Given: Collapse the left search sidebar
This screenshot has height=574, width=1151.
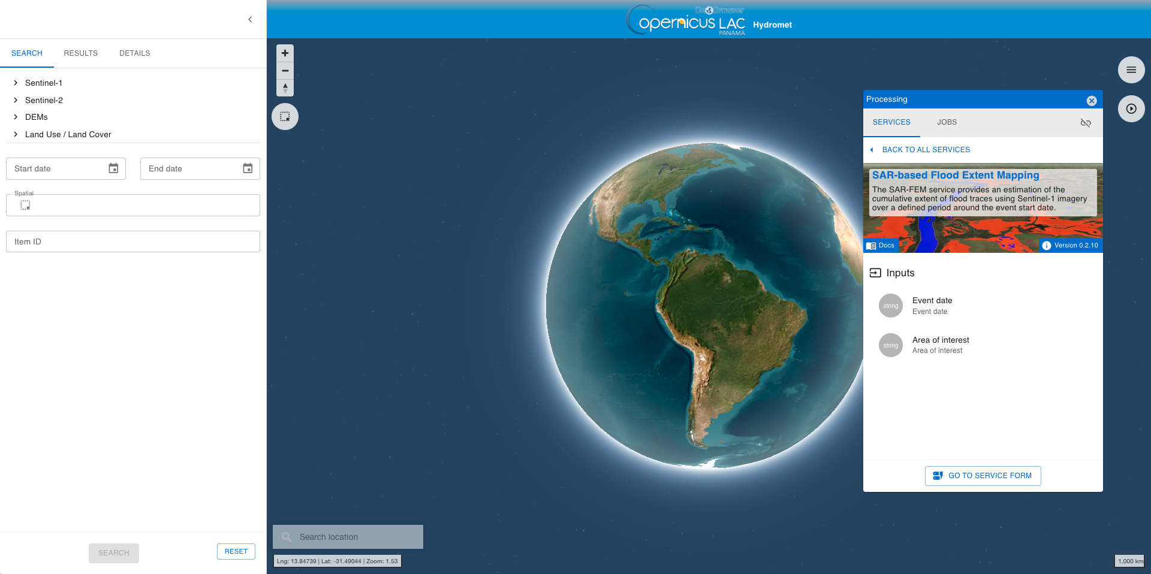Looking at the screenshot, I should tap(250, 20).
